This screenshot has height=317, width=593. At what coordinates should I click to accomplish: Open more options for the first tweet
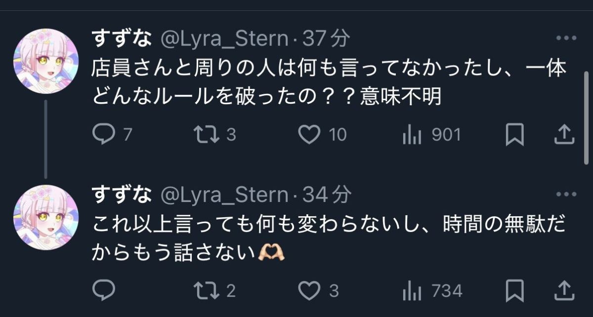click(x=566, y=38)
